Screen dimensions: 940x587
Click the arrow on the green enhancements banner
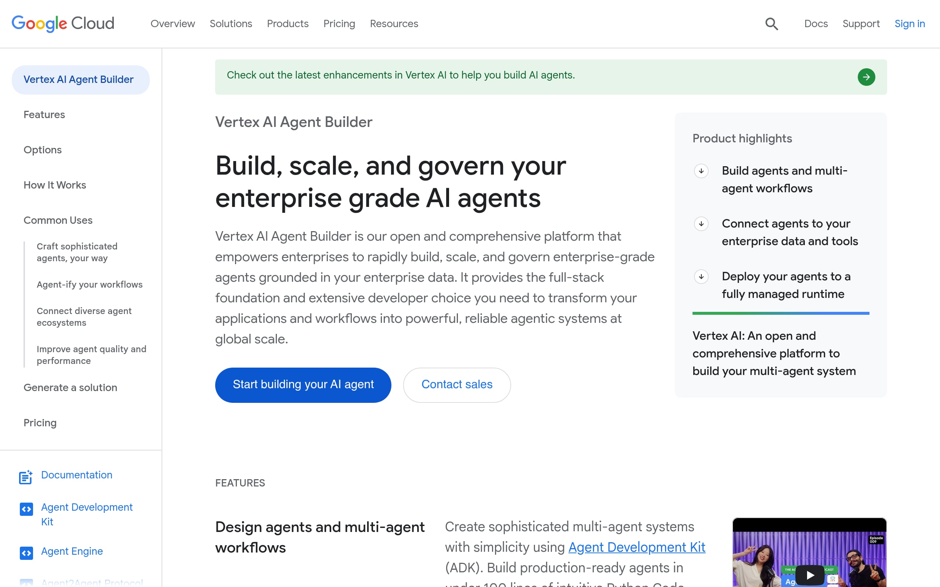(867, 77)
